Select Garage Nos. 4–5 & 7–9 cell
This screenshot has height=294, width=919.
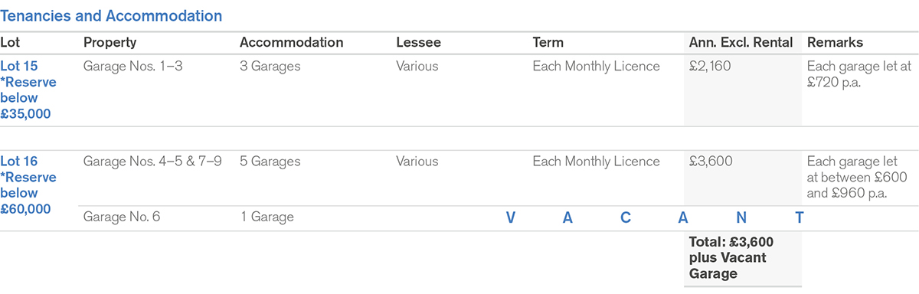tap(152, 162)
